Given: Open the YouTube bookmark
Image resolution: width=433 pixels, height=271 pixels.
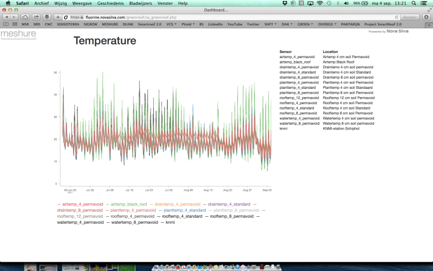Looking at the screenshot, I should [x=235, y=24].
